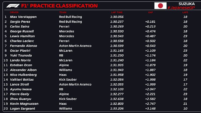Sort by the LAP TIME column header

[x=117, y=12]
